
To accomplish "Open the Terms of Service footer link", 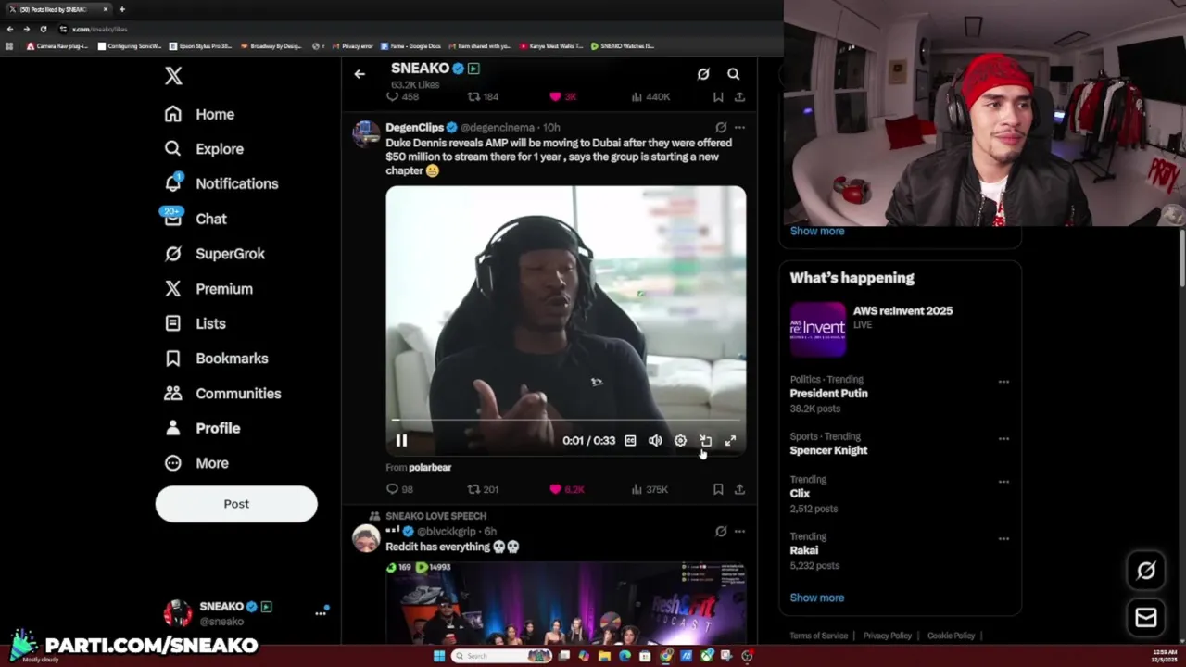I will pos(818,636).
